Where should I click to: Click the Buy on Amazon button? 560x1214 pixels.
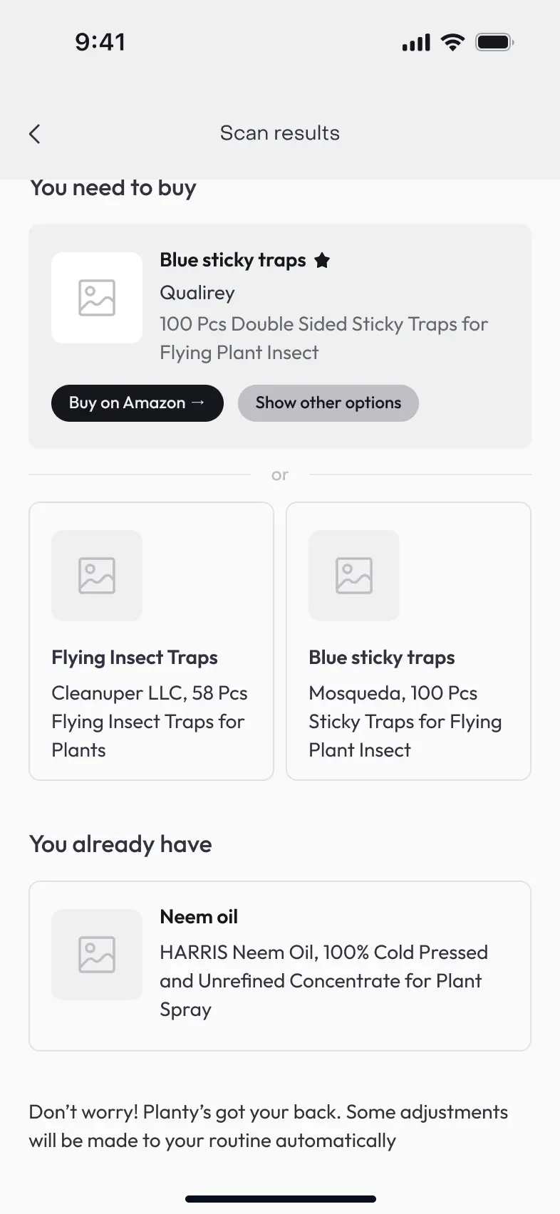(x=138, y=403)
